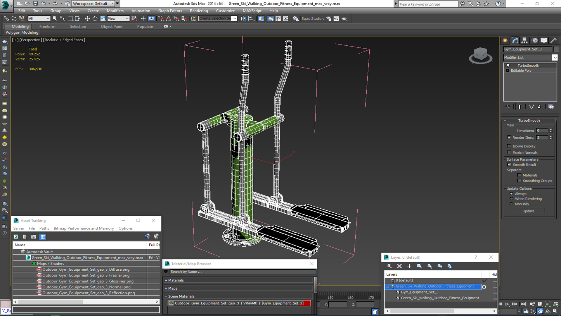The width and height of the screenshot is (561, 316).
Task: Toggle the Angle Snap tool
Action: (169, 18)
